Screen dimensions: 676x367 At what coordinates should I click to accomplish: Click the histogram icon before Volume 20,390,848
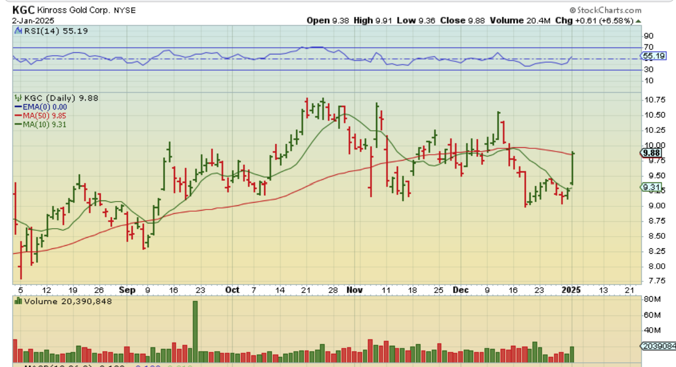17,301
